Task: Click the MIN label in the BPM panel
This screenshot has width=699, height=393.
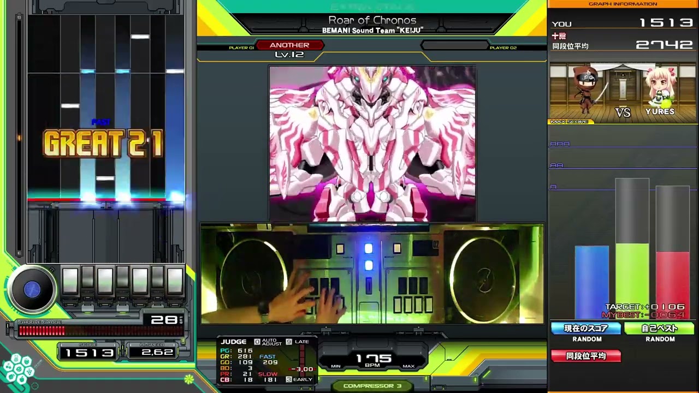Action: (336, 366)
